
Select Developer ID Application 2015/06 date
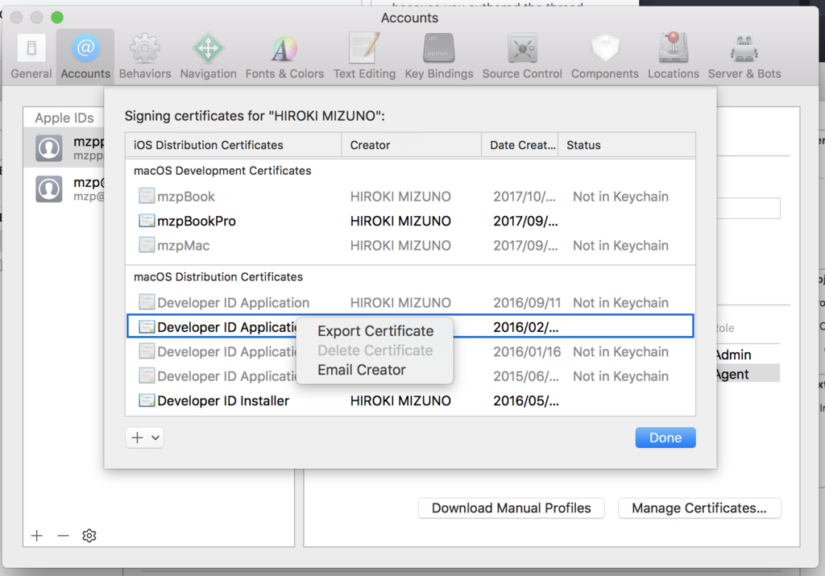[x=525, y=377]
